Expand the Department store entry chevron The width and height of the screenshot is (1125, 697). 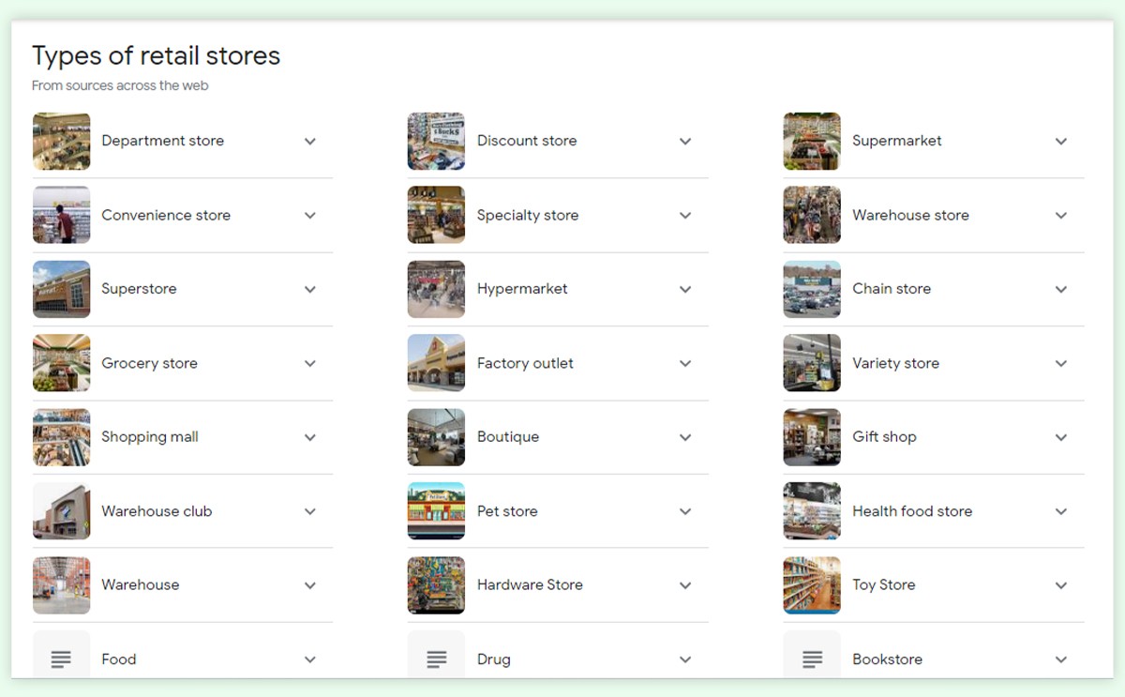point(310,142)
